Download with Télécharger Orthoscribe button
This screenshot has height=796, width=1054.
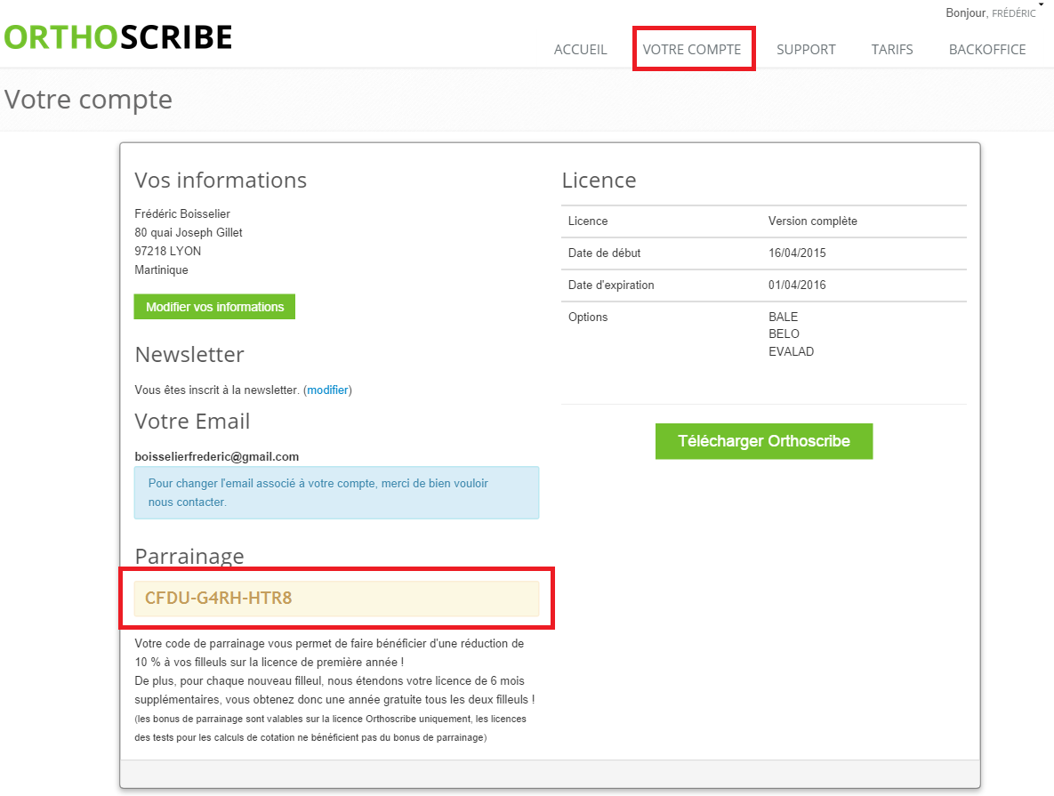pos(764,441)
